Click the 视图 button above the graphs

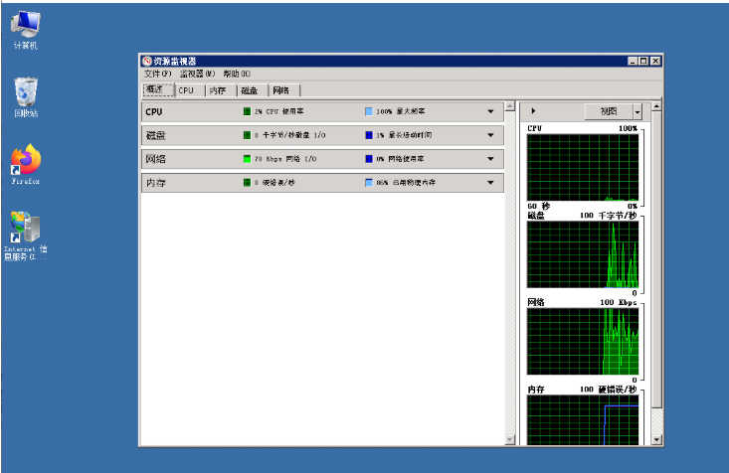click(608, 112)
